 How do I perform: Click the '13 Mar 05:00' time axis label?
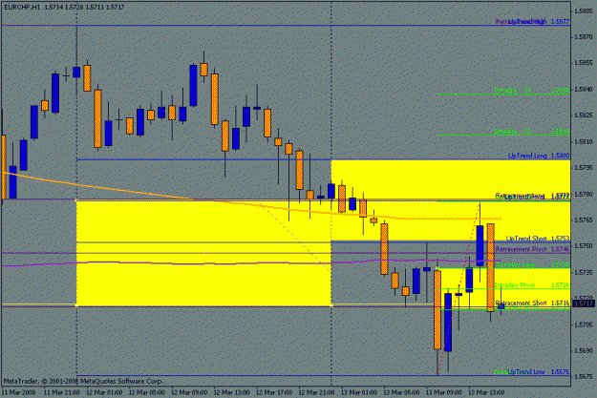pos(402,392)
